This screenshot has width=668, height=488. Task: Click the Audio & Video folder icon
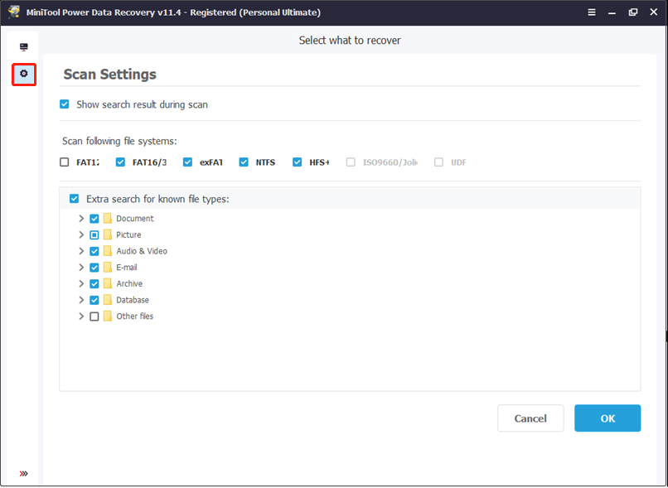click(x=108, y=251)
